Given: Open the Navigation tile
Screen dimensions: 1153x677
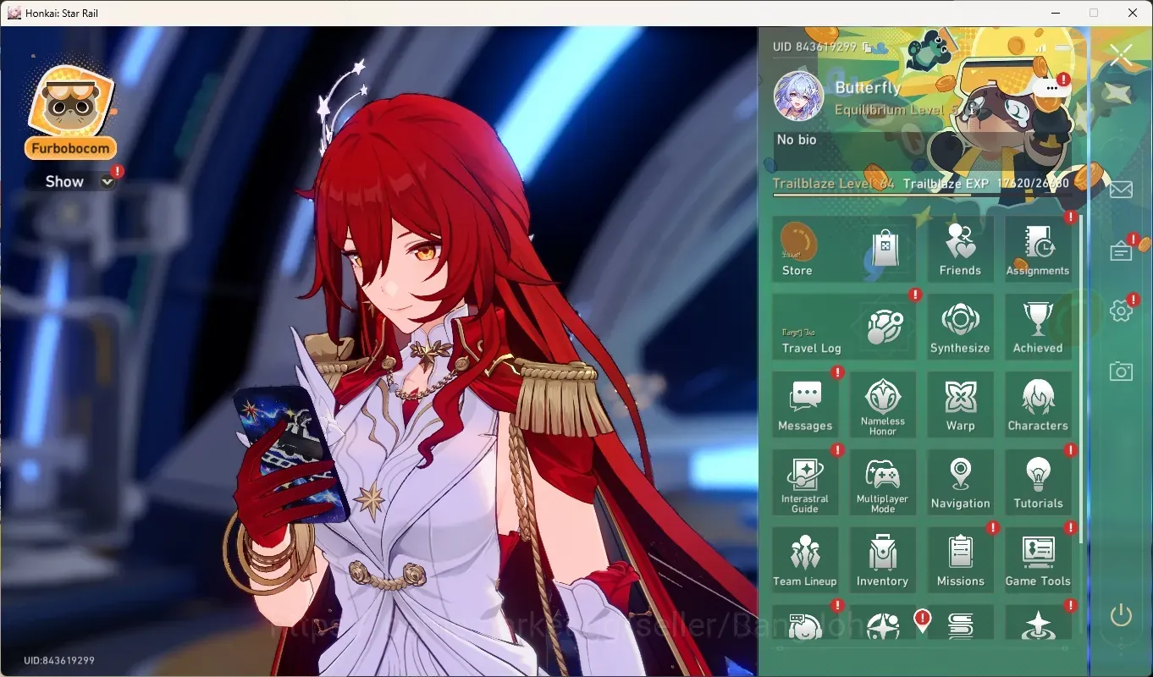Looking at the screenshot, I should pyautogui.click(x=960, y=482).
